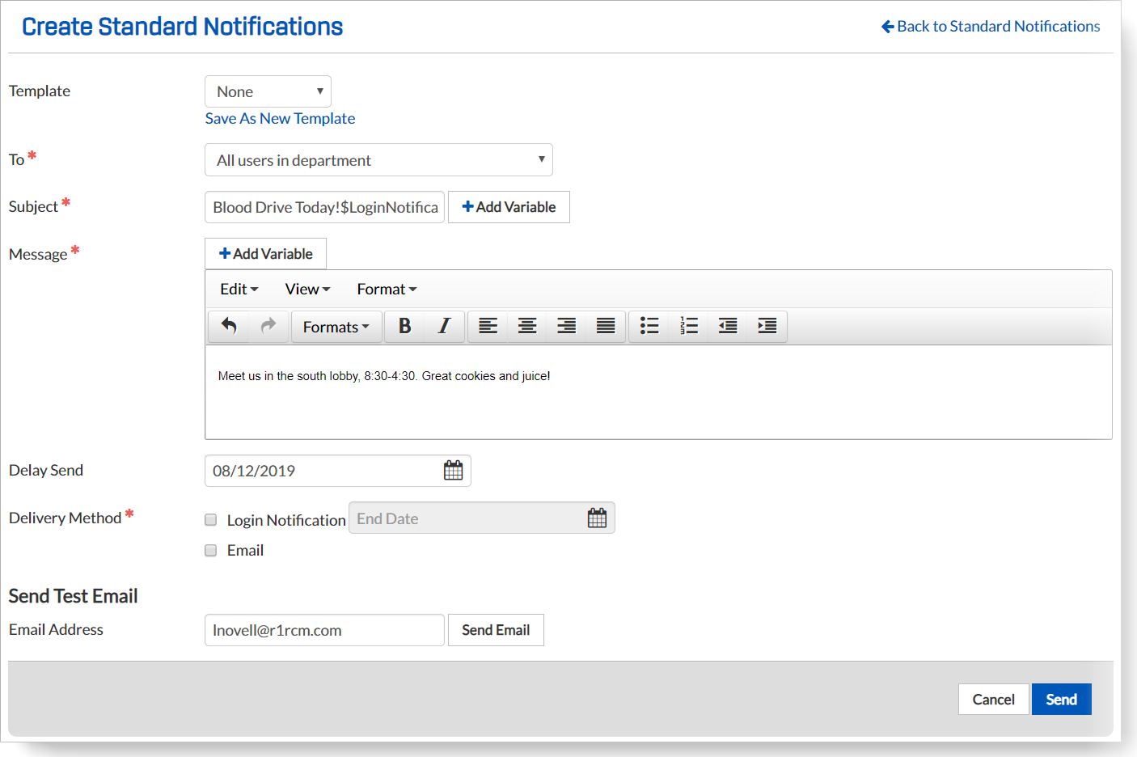Apply Bold formatting to the message
The image size is (1137, 757).
point(404,326)
